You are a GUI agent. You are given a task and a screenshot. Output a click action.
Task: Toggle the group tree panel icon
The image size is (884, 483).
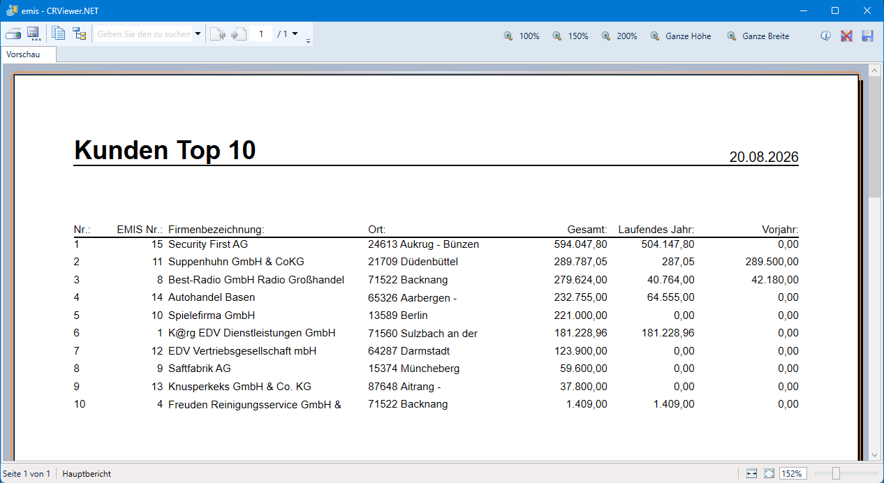click(x=79, y=34)
